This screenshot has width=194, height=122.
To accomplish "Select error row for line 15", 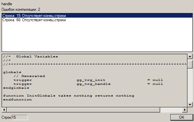I will click(x=97, y=16).
